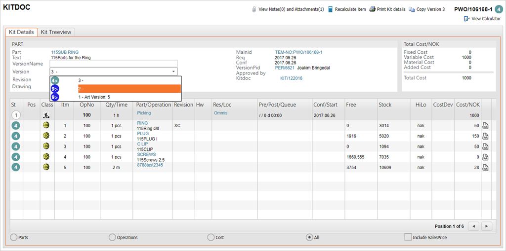Click the VersionName input field
Screen dimensions: 506x251
[114, 64]
